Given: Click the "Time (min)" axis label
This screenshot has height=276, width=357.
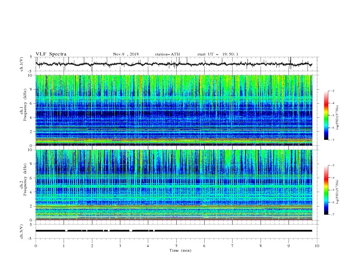Looking at the screenshot, I should [x=180, y=250].
